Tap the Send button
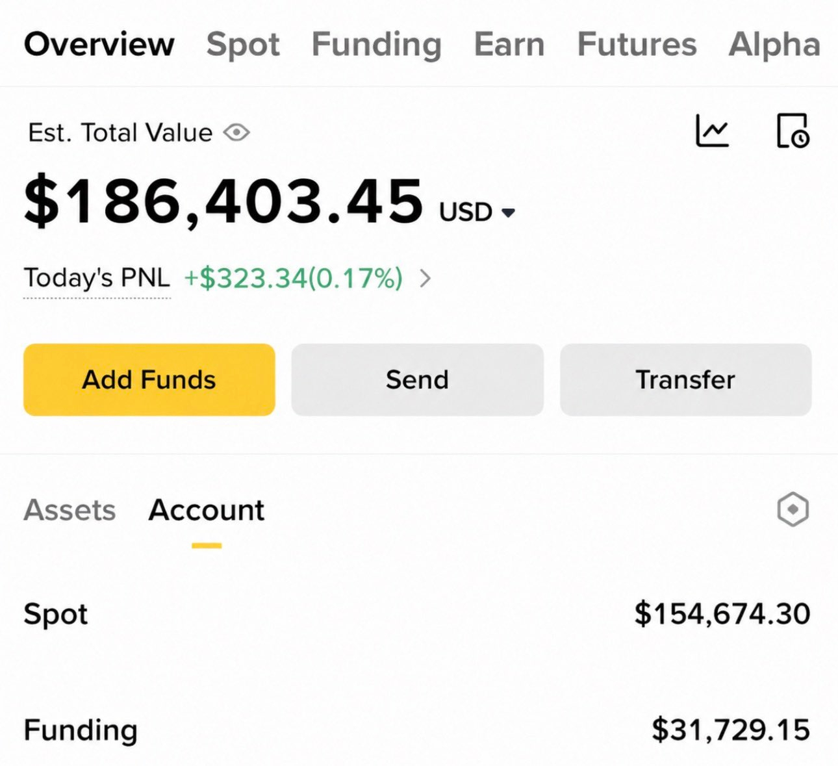The height and width of the screenshot is (766, 838). coord(417,379)
